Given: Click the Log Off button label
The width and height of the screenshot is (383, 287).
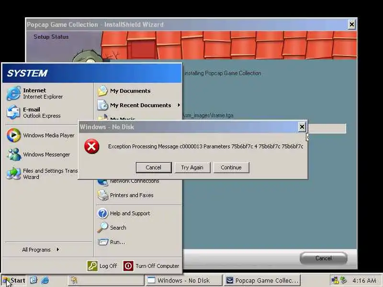Looking at the screenshot, I should (108, 266).
